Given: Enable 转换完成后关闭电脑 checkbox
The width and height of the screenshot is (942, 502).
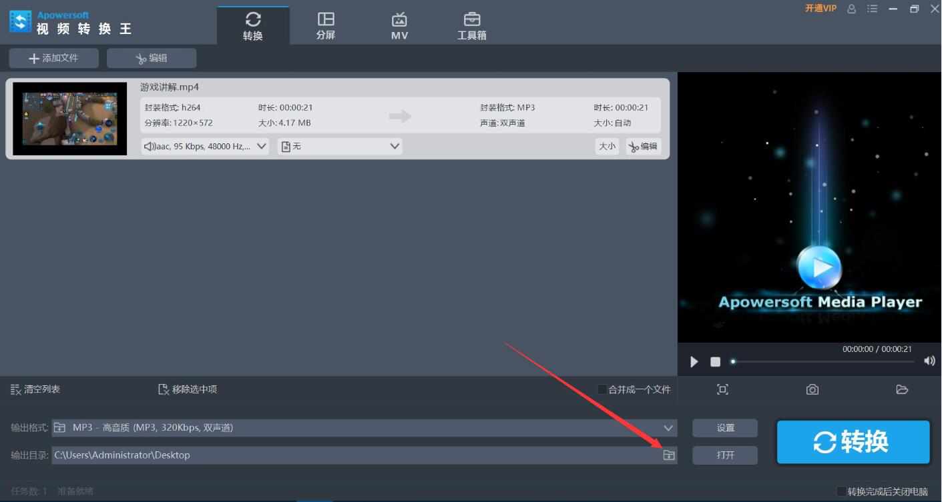Looking at the screenshot, I should pyautogui.click(x=841, y=491).
